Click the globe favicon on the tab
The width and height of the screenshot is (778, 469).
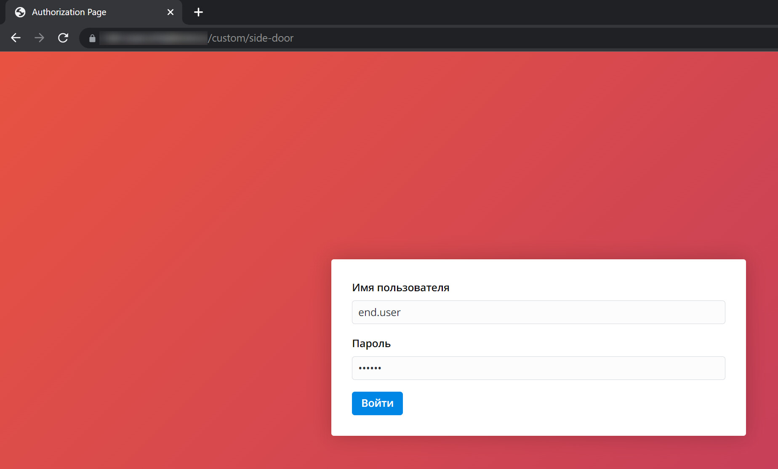20,12
